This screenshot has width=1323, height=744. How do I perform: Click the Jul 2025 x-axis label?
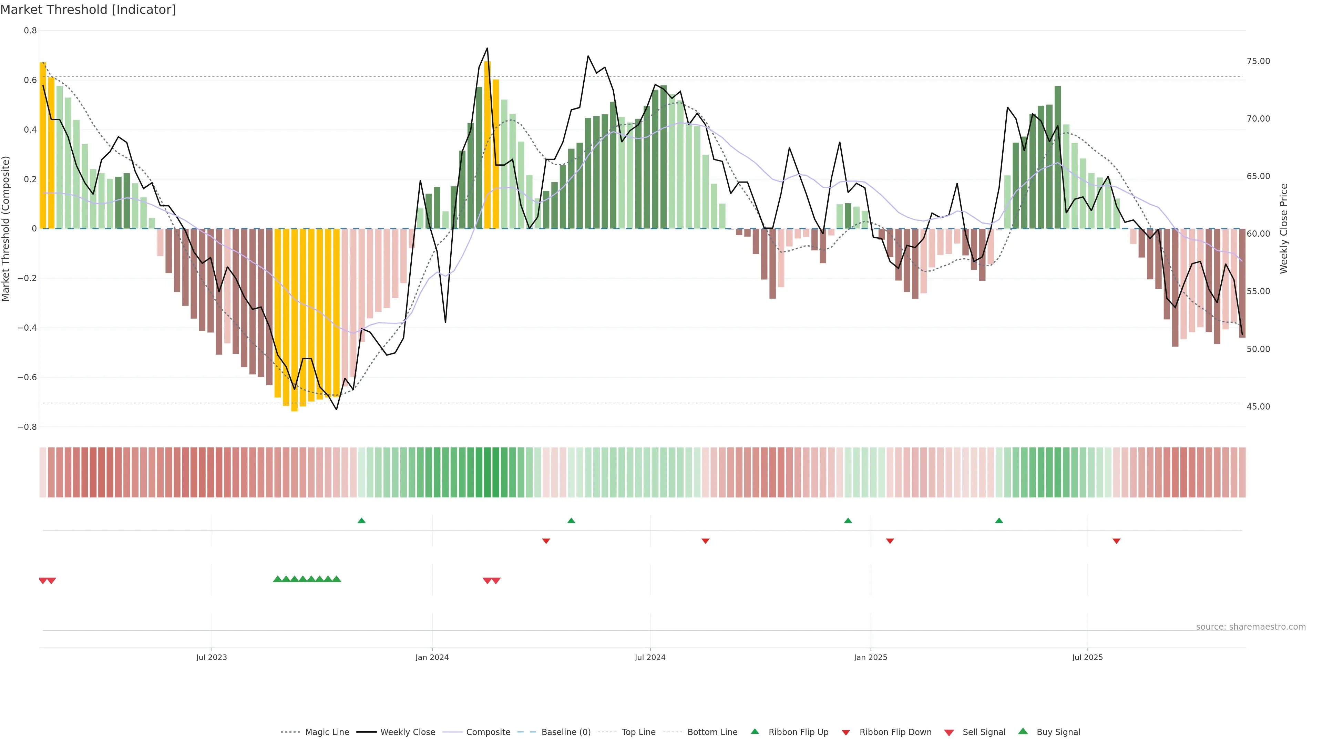1087,657
